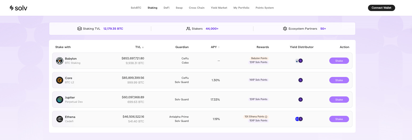
Task: Click the Babylon protocol icon
Action: (60, 61)
